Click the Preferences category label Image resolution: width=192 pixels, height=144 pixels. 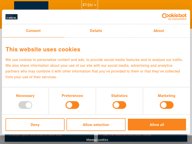click(x=72, y=96)
